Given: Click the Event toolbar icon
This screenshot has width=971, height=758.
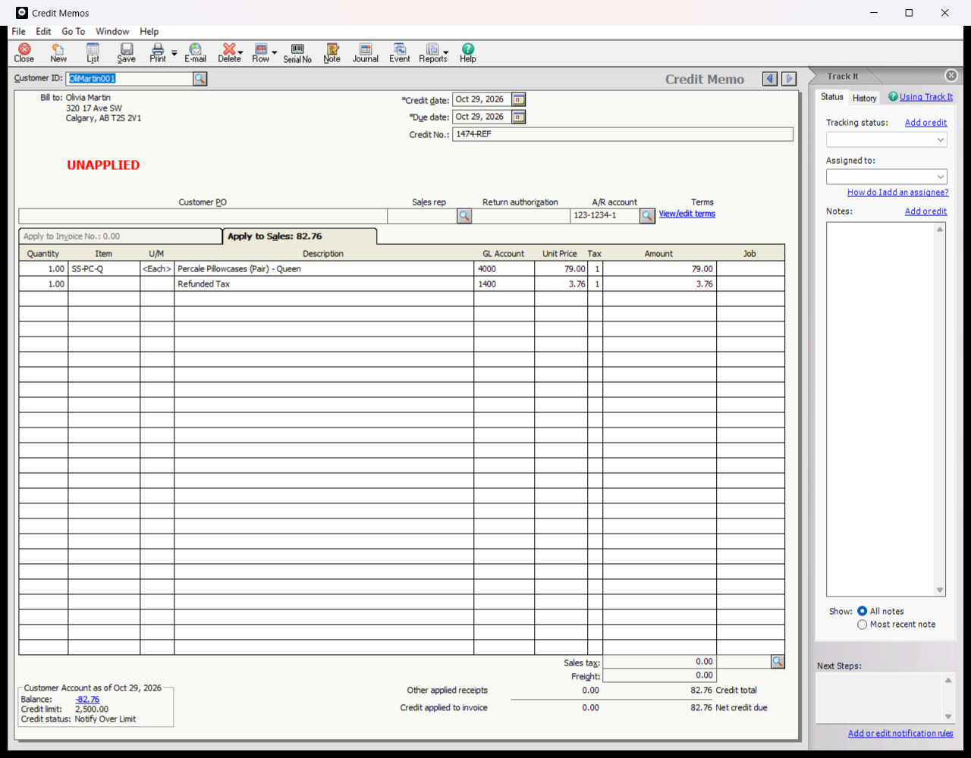Looking at the screenshot, I should tap(400, 53).
